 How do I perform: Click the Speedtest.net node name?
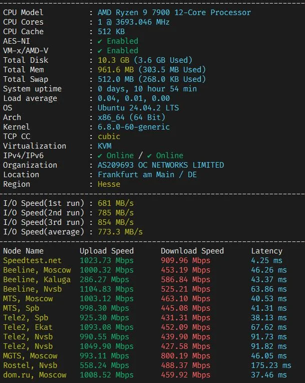tap(32, 261)
